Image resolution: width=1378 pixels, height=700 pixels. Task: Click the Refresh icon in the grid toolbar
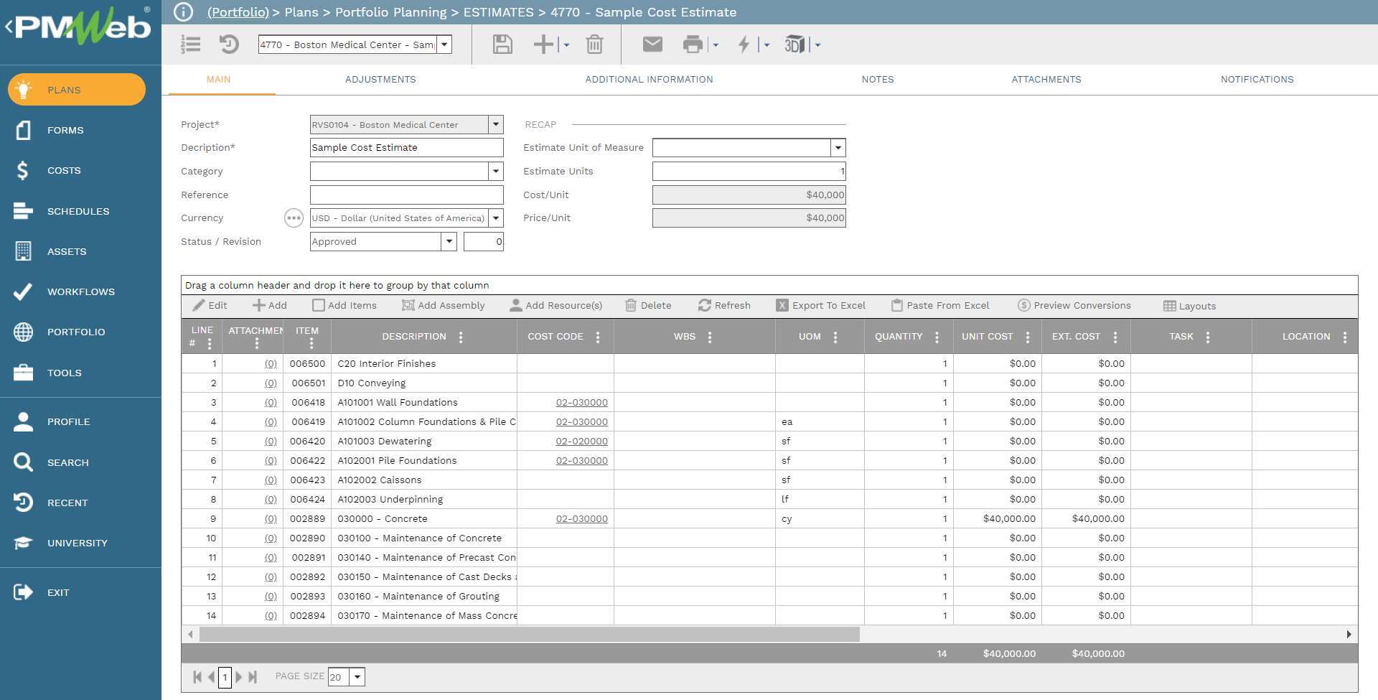[725, 305]
